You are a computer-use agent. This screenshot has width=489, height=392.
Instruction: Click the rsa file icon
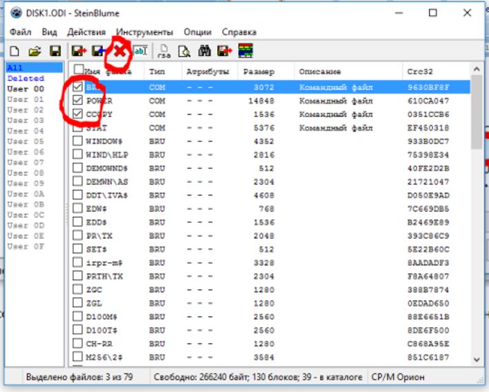click(163, 51)
